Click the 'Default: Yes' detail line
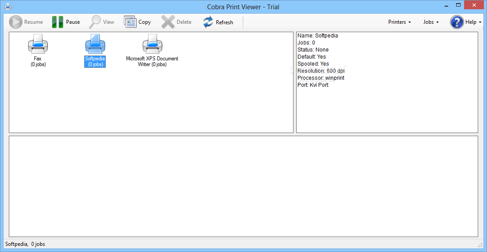 point(312,57)
